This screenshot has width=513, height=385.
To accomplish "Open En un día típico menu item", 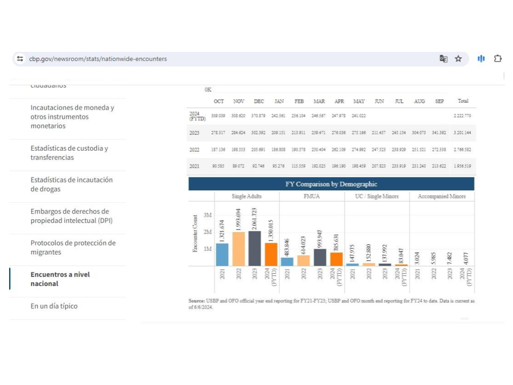I will coord(54,306).
